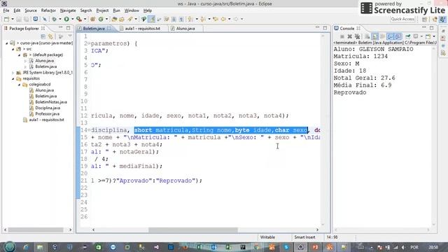Click the New Java Package toolbar icon
Image resolution: width=448 pixels, height=252 pixels.
click(92, 19)
